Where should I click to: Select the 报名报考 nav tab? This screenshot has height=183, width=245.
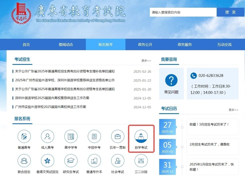coord(105,45)
